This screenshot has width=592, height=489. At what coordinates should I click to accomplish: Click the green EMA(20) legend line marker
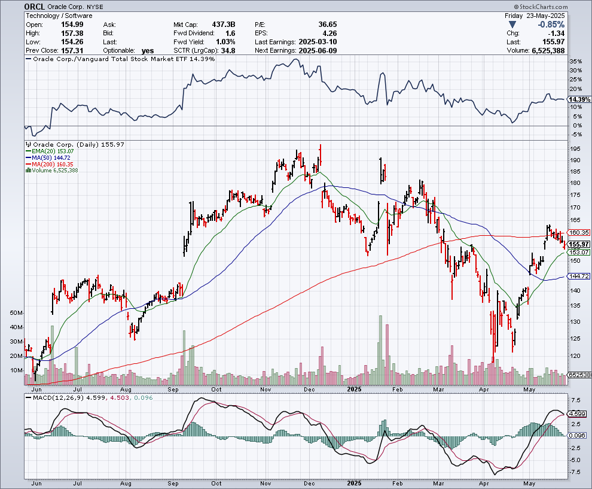tap(28, 151)
